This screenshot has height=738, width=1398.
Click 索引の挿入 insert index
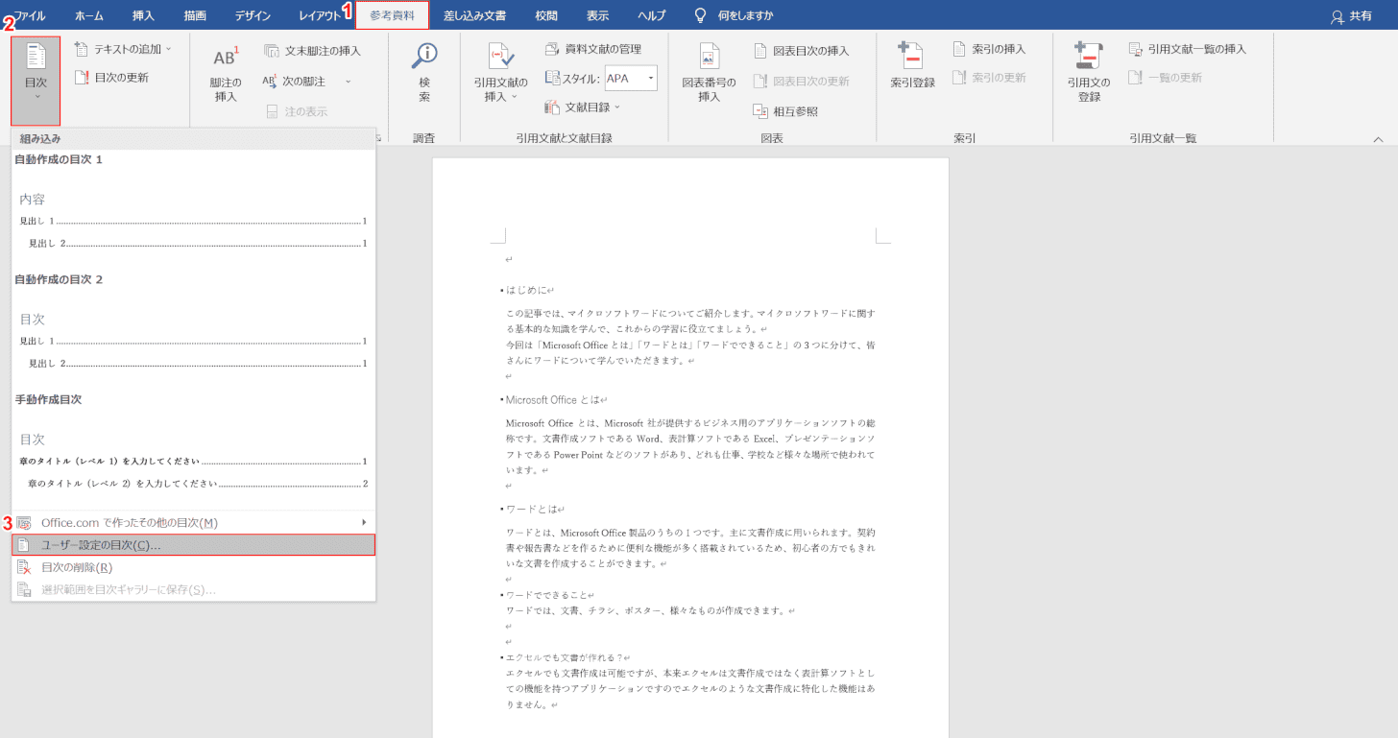coord(989,49)
